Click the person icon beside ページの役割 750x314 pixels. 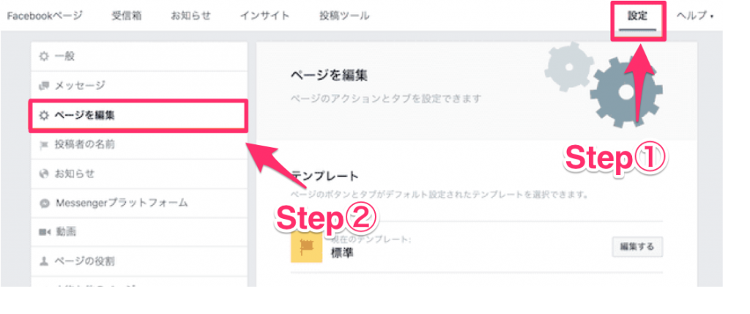[44, 262]
